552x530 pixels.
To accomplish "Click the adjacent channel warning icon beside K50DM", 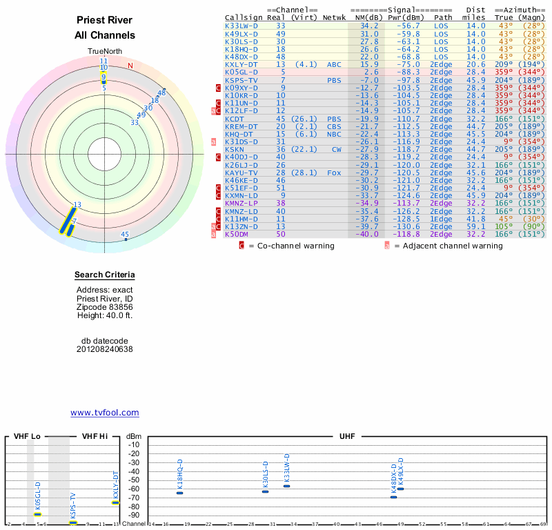I will [213, 234].
